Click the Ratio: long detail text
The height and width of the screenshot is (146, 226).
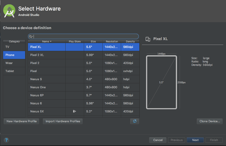tap(200, 61)
